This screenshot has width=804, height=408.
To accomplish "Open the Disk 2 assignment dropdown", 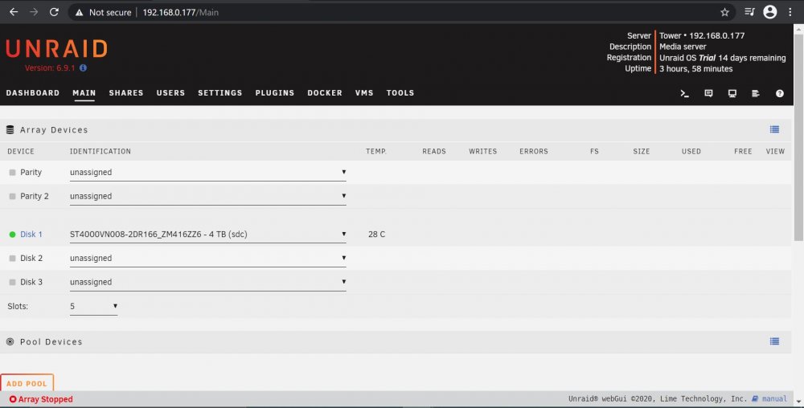I will (207, 259).
